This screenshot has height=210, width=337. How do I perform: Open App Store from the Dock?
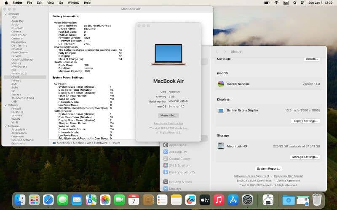click(x=233, y=200)
